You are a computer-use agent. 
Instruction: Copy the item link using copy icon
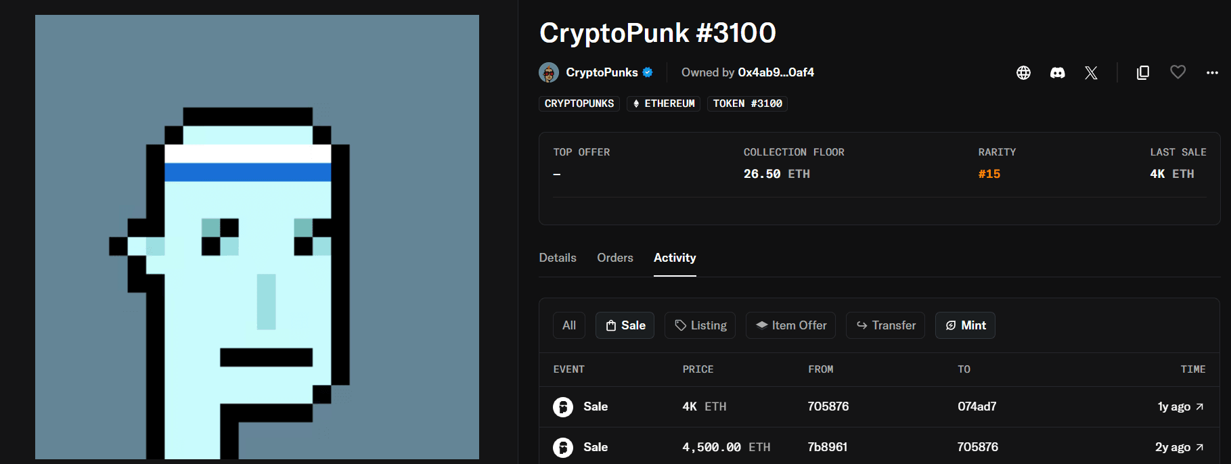point(1143,72)
